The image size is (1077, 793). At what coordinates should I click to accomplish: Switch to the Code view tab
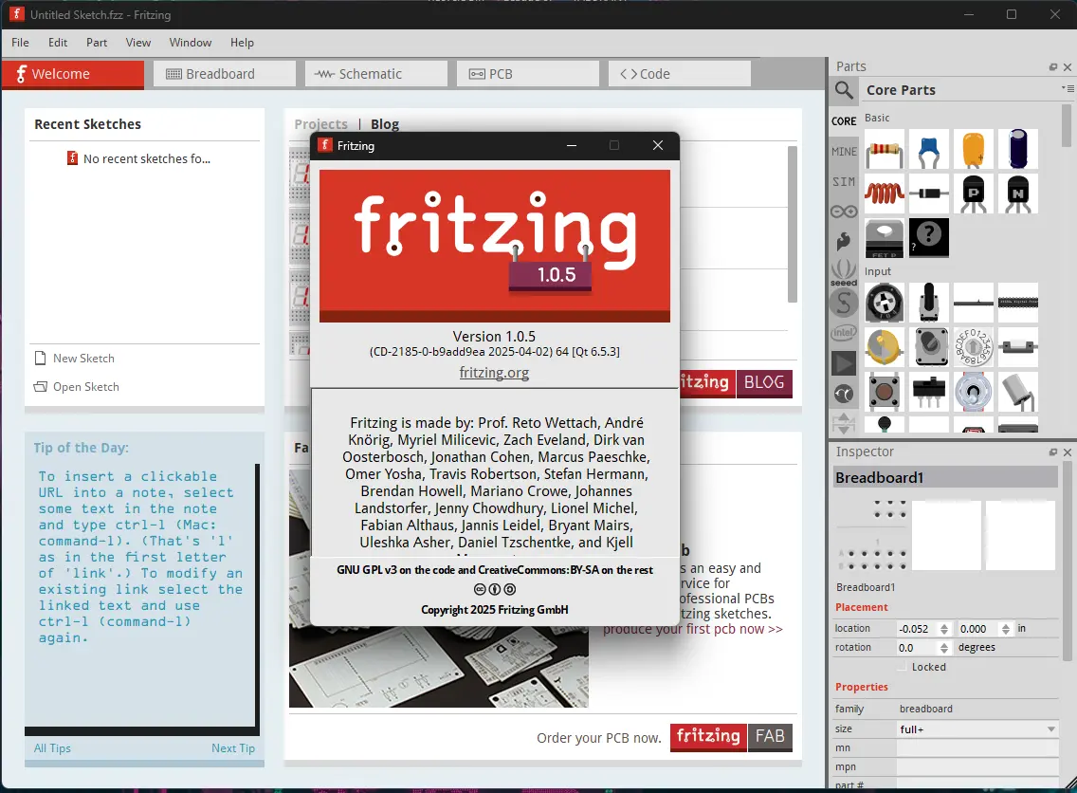click(x=680, y=74)
